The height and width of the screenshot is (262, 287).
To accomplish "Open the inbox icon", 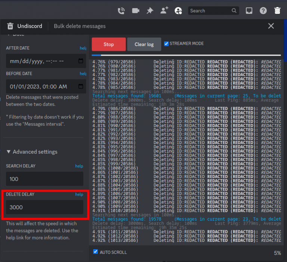I will [249, 10].
